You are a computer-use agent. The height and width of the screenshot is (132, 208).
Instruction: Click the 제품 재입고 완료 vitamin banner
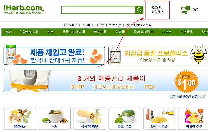(x=54, y=56)
